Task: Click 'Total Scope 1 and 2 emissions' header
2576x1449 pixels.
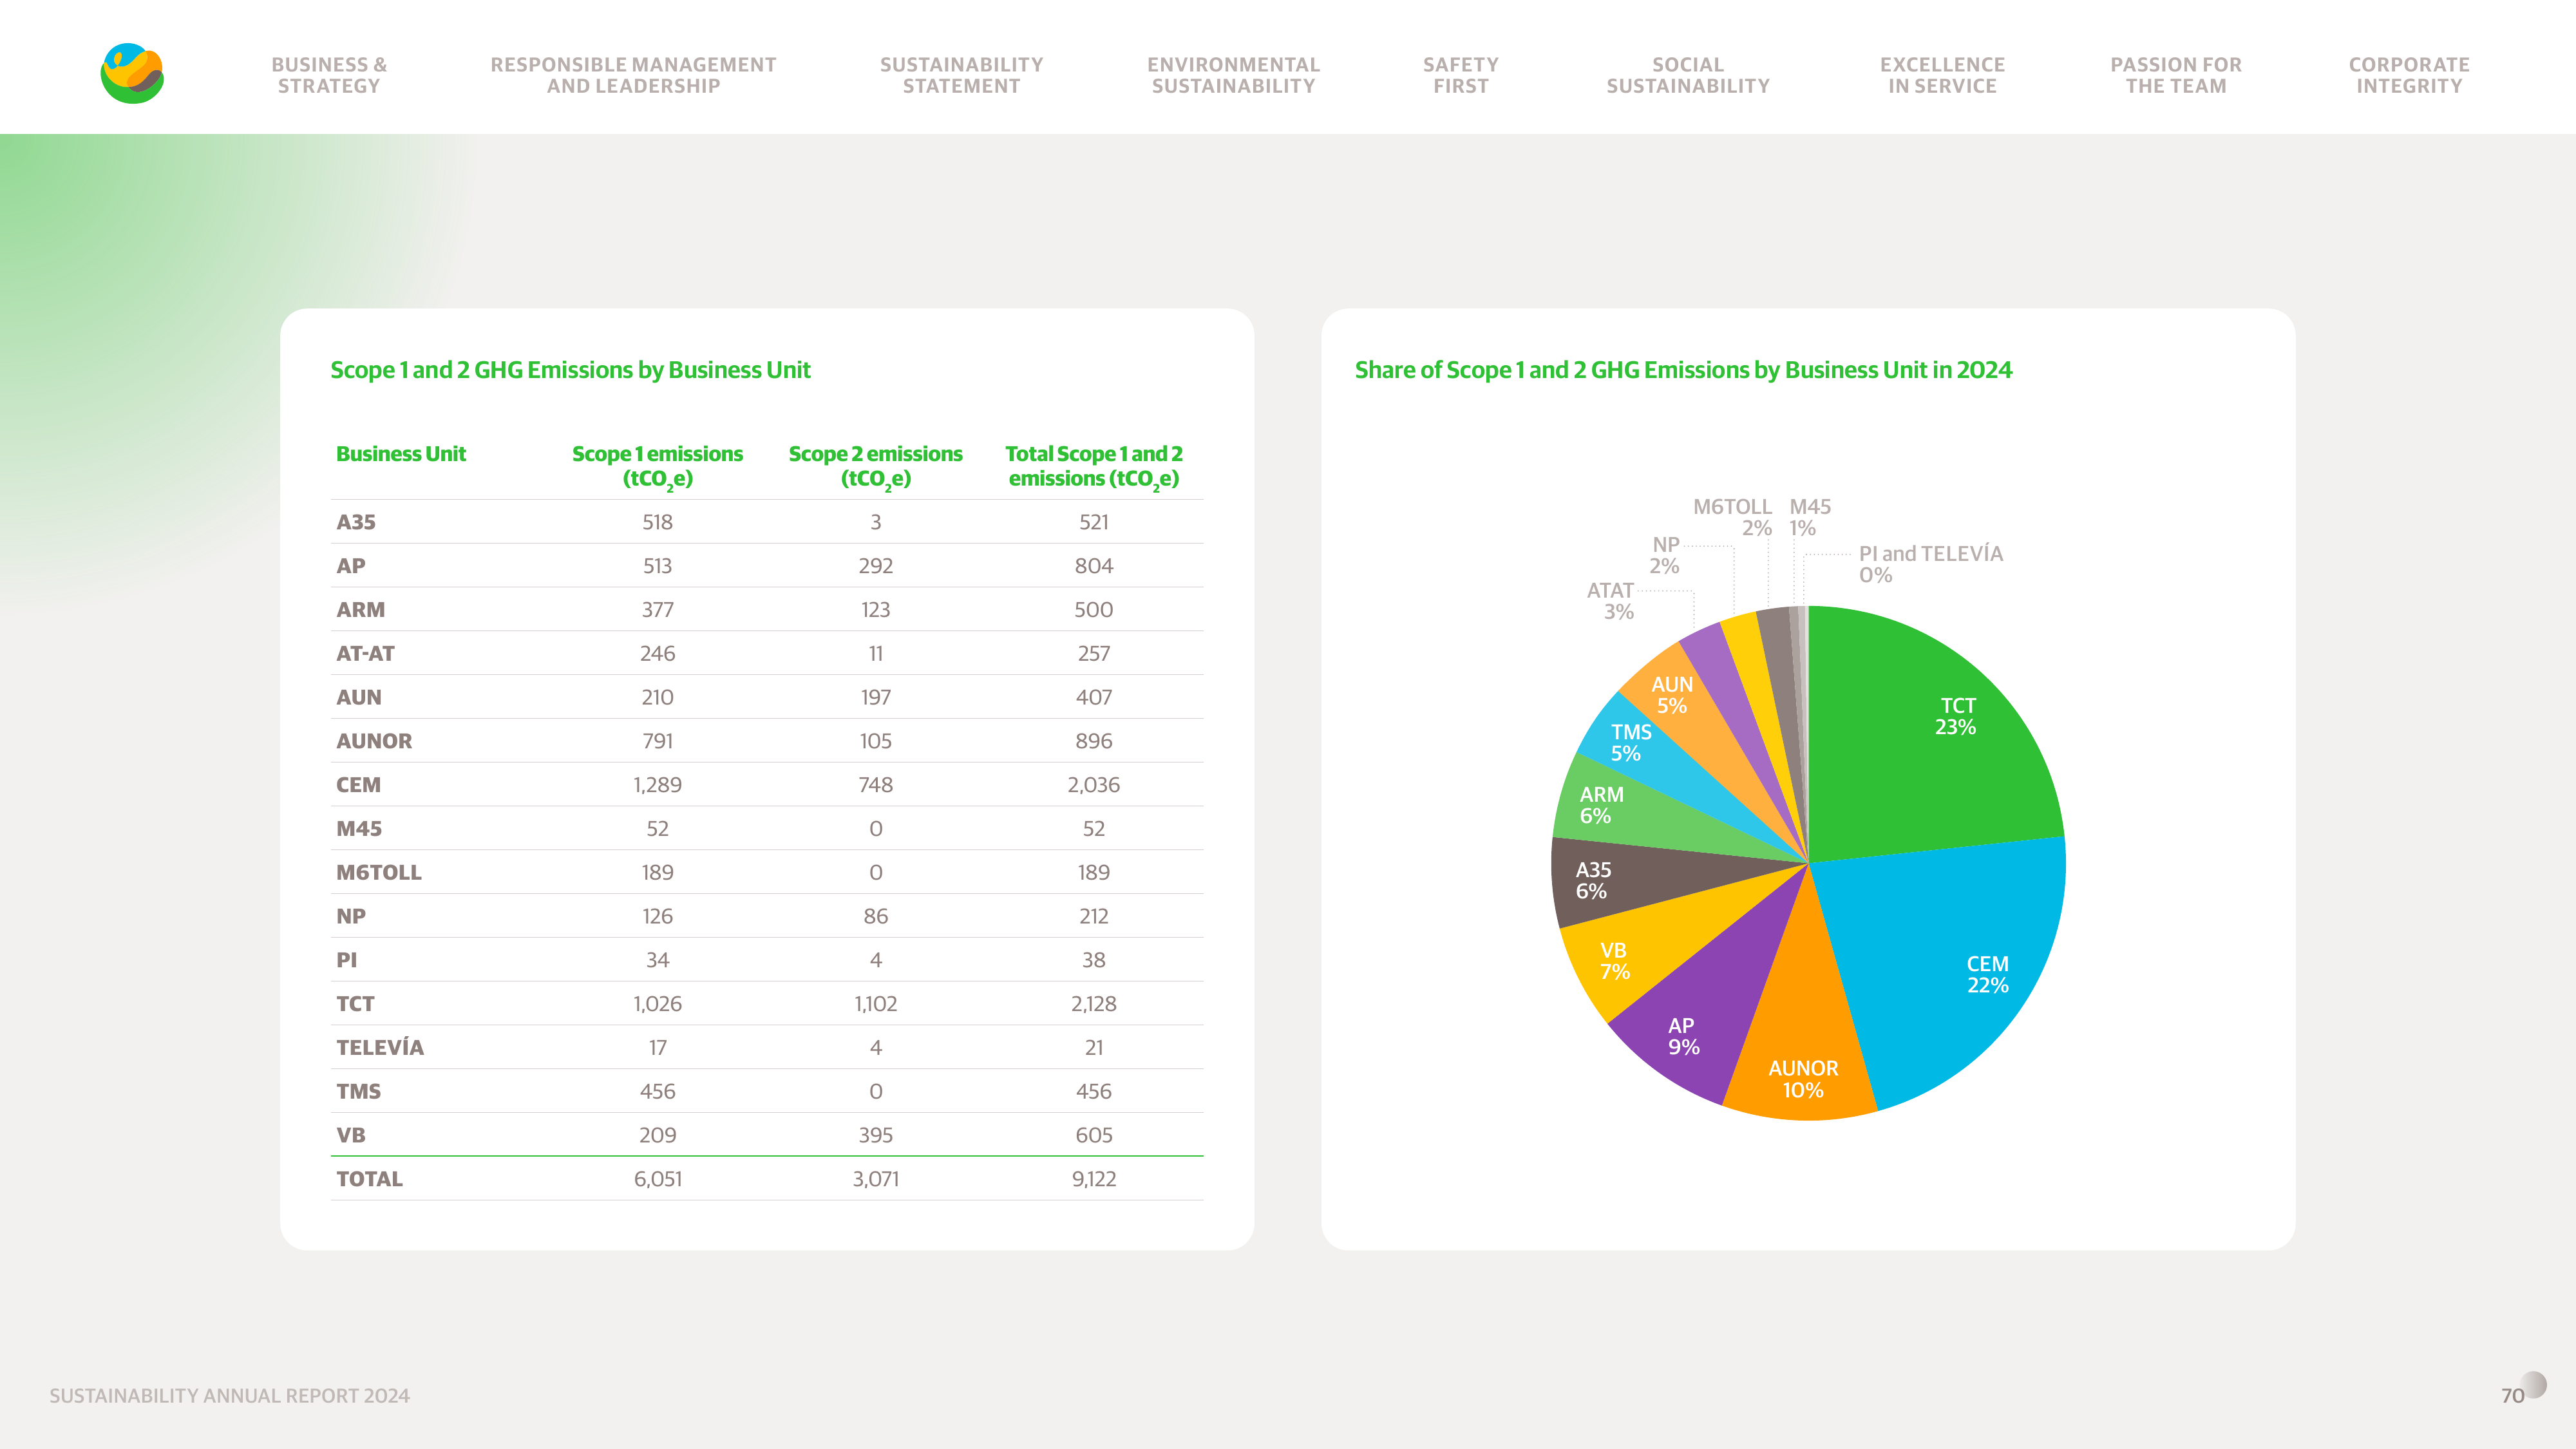Action: [x=1094, y=467]
